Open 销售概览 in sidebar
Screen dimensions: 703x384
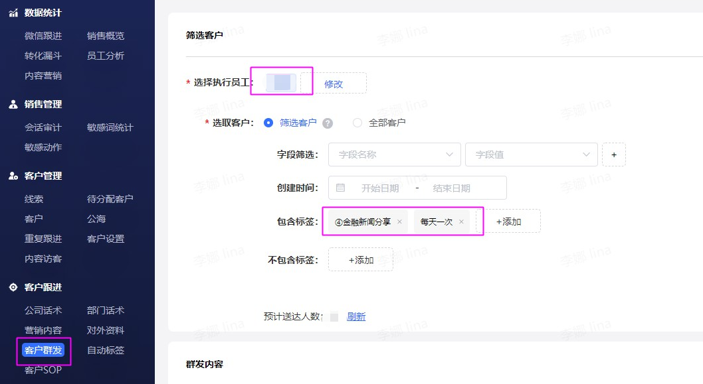pyautogui.click(x=106, y=36)
